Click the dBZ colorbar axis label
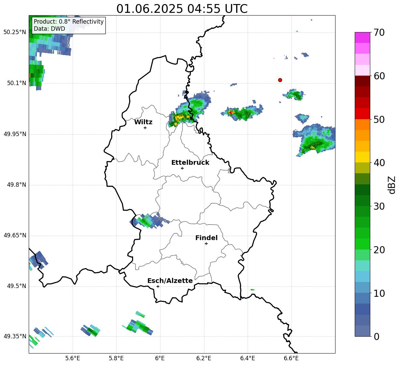 pyautogui.click(x=392, y=185)
